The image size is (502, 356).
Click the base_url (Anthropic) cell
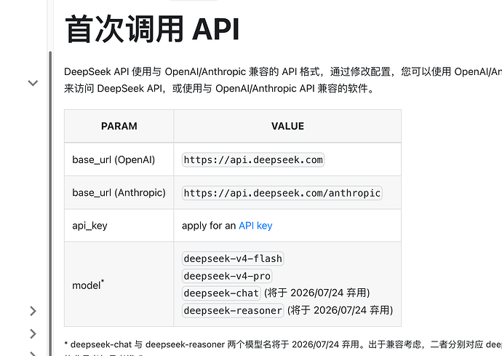(119, 193)
